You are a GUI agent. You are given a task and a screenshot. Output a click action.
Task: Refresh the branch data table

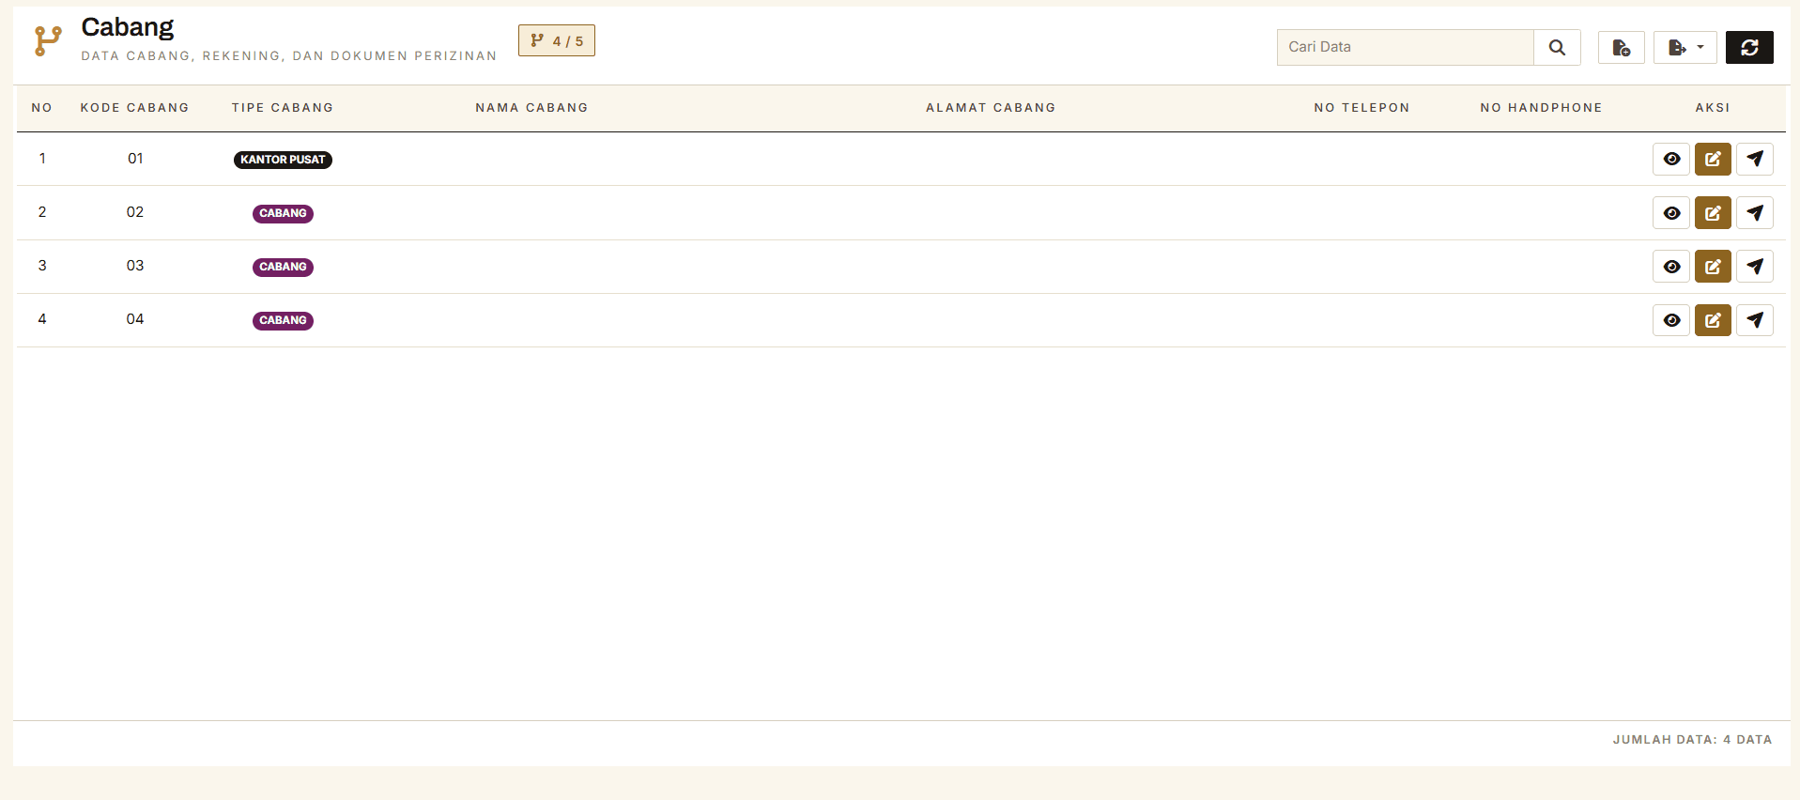pyautogui.click(x=1749, y=47)
